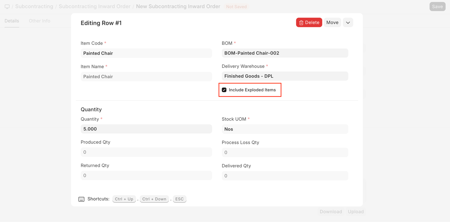Open the Stock UOM field
This screenshot has width=450, height=222.
[285, 129]
